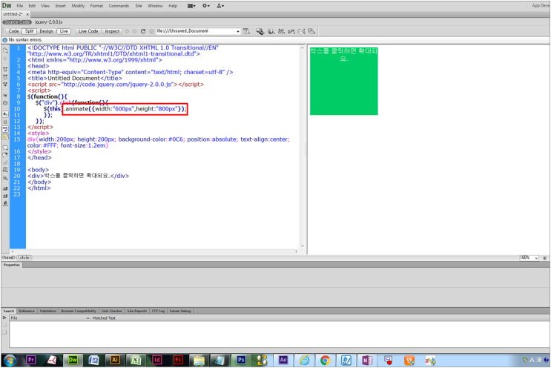
Task: Expand the address bar dropdown arrow
Action: click(x=238, y=32)
